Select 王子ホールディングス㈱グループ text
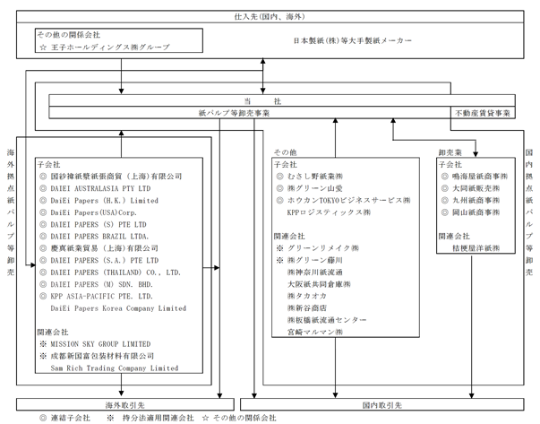Viewport: 540px width, 424px height. coord(110,48)
